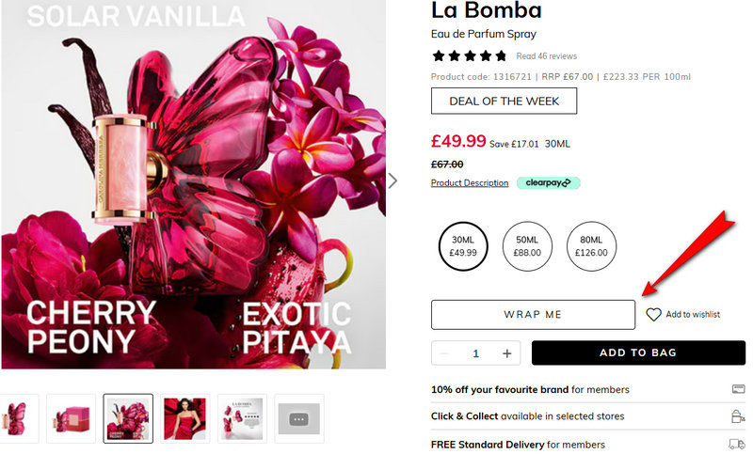Open the grey more-images thumbnail
Image resolution: width=753 pixels, height=454 pixels.
pyautogui.click(x=299, y=418)
